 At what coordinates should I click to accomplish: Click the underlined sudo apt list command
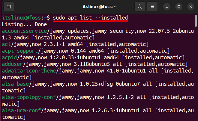coord(90,17)
